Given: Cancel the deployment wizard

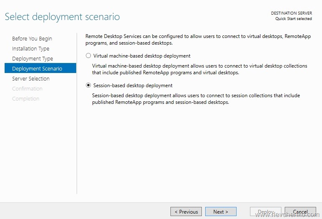Looking at the screenshot, I should click(x=300, y=211).
